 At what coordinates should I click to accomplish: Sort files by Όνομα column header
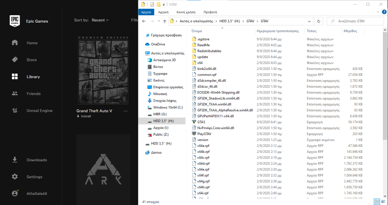[197, 31]
